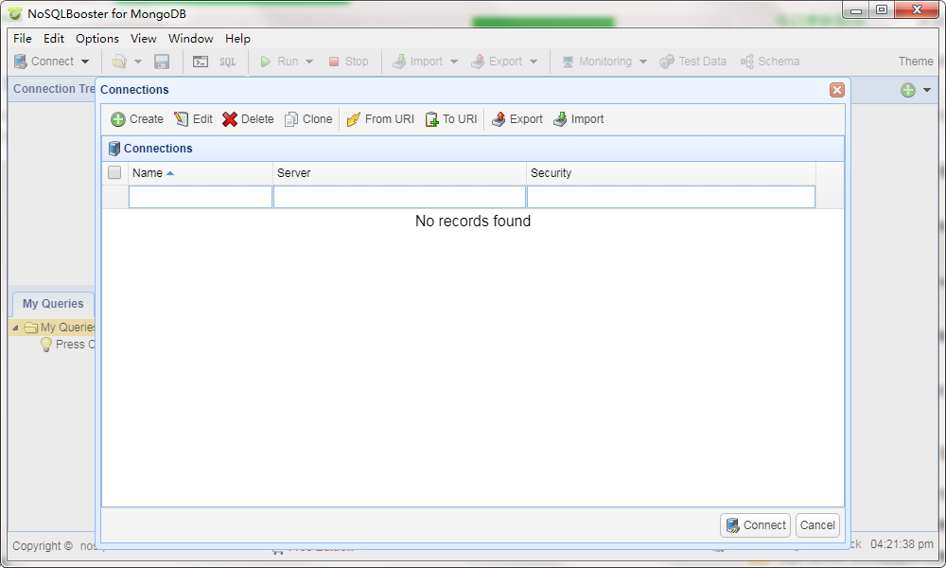The height and width of the screenshot is (568, 946).
Task: Click the lightbulb Press hint item
Action: [67, 344]
